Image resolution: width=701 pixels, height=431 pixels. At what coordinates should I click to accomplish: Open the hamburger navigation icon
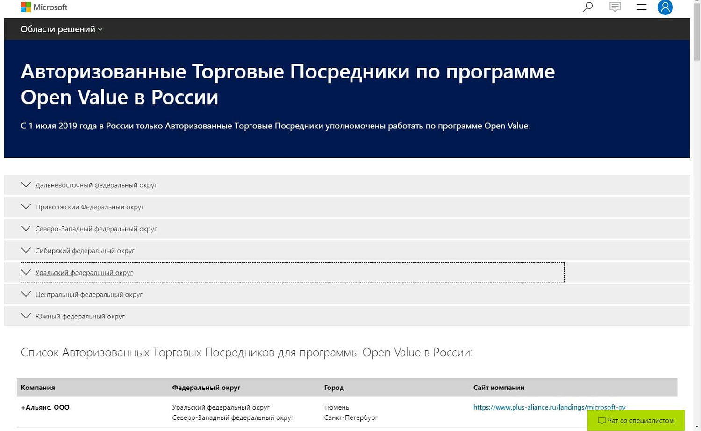coord(641,7)
